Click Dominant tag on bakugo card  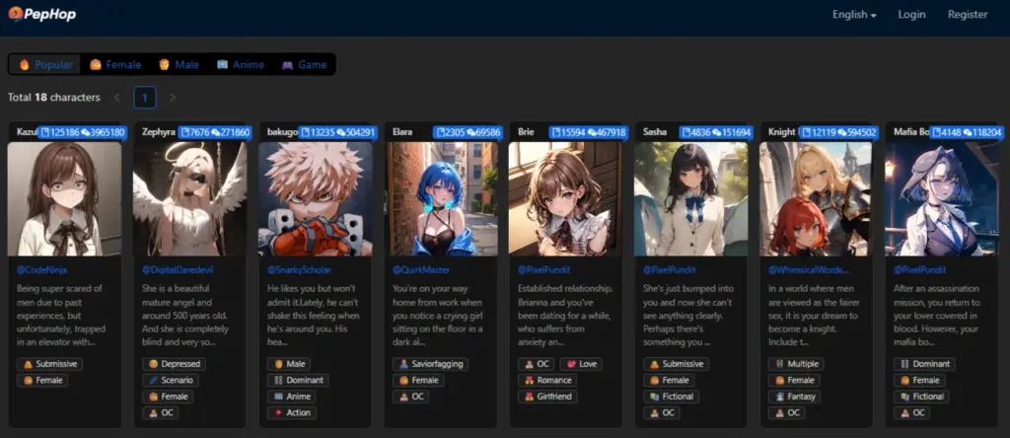pos(298,380)
